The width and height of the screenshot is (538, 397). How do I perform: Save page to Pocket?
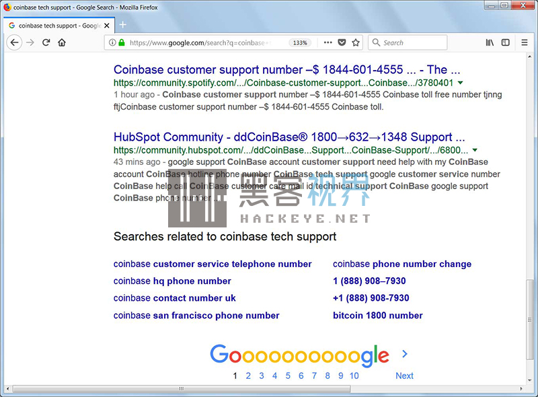coord(342,42)
